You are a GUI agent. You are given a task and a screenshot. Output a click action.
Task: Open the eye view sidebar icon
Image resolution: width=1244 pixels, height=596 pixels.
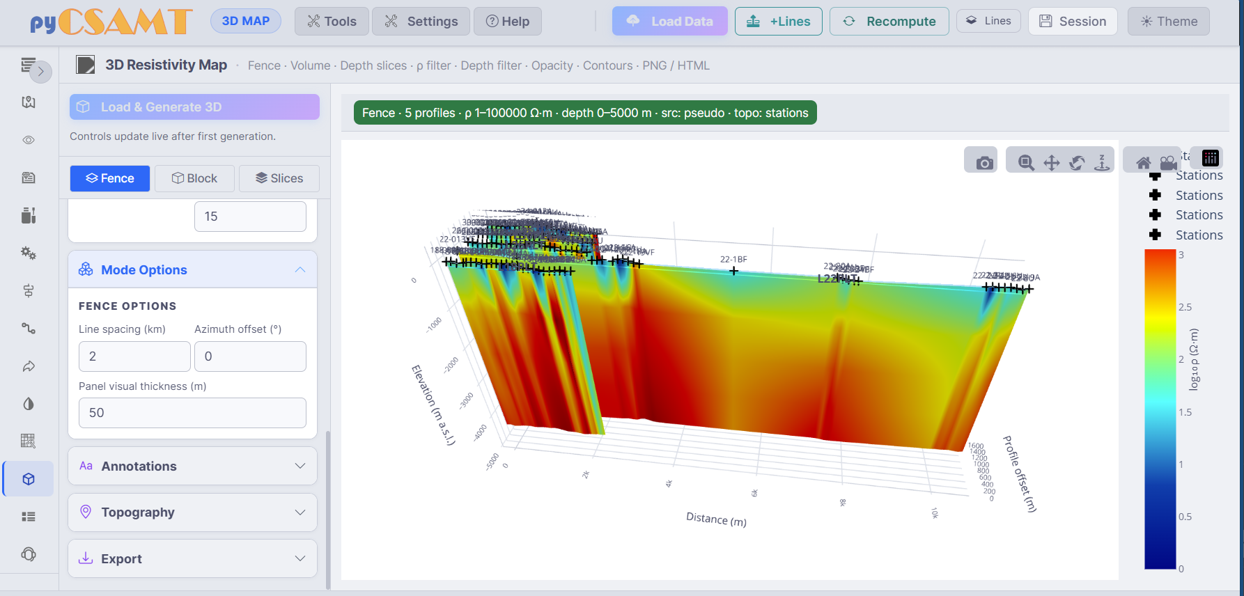[x=29, y=140]
